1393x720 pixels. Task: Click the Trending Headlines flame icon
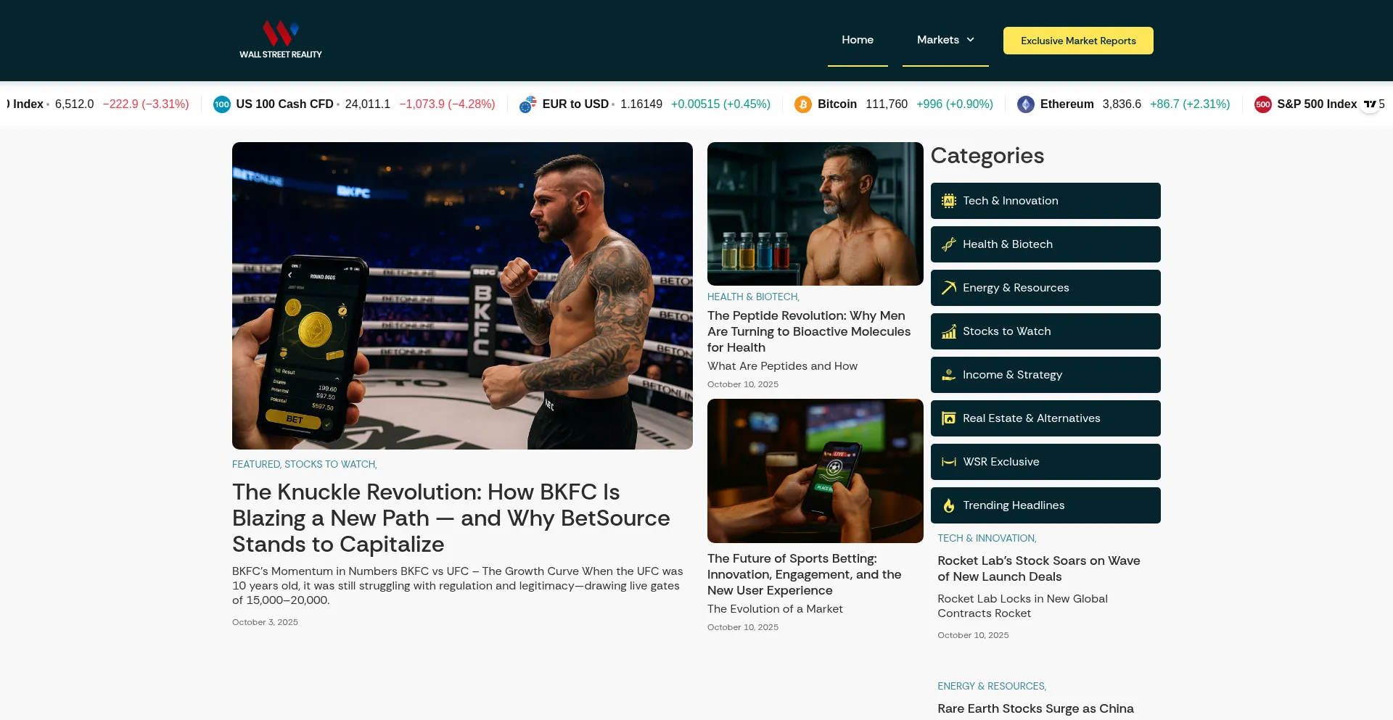point(949,505)
